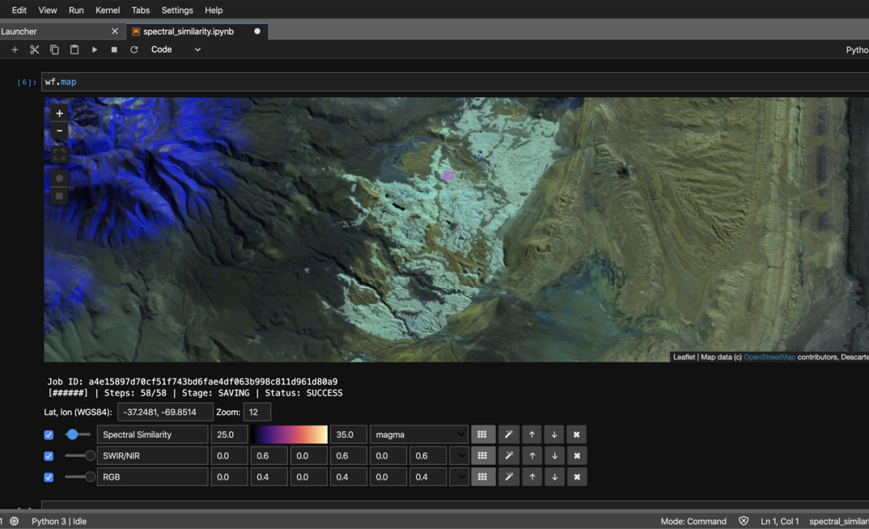Open the SWIR/NIR checkerboard options dropdown

pyautogui.click(x=459, y=455)
